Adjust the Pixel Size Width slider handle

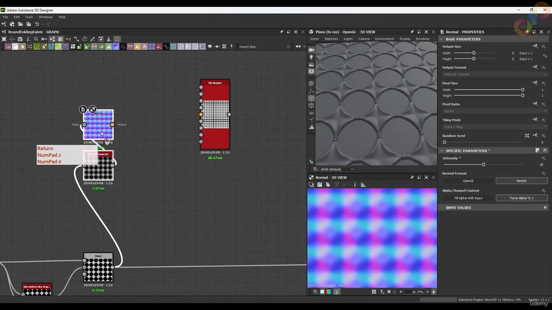coord(523,90)
